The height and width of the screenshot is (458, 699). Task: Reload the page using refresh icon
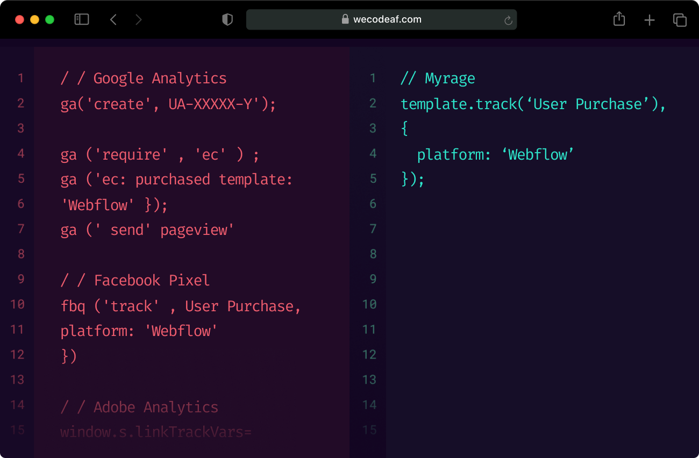508,20
